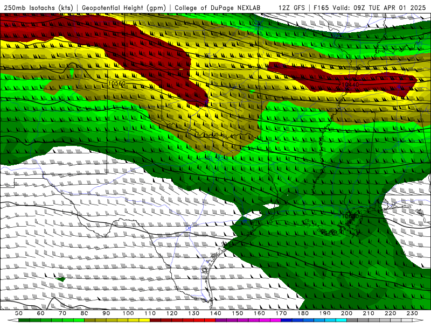Viewport: 431px width, 323px height.
Task: Click the 10680 height contour label
Action: [350, 216]
